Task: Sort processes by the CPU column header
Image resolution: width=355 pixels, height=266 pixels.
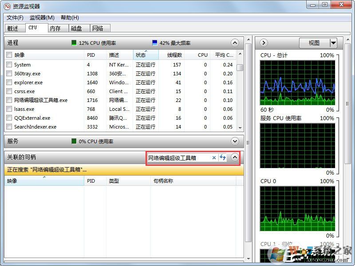Action: (202, 55)
